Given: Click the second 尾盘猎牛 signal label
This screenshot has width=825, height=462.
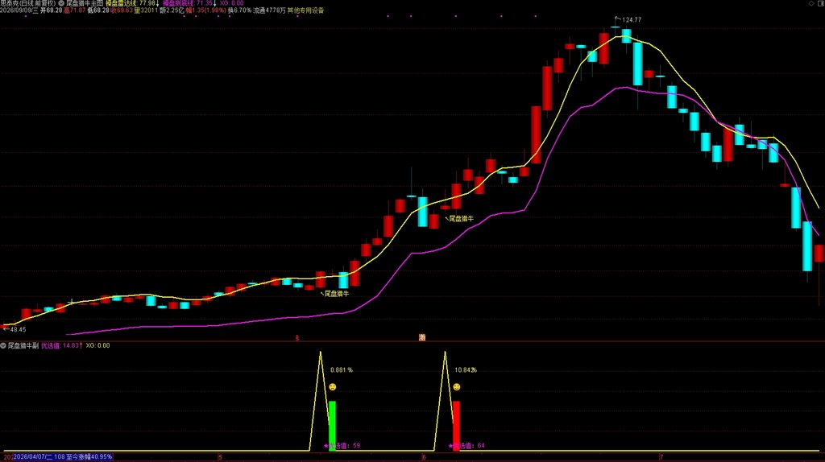Looking at the screenshot, I should (x=459, y=219).
